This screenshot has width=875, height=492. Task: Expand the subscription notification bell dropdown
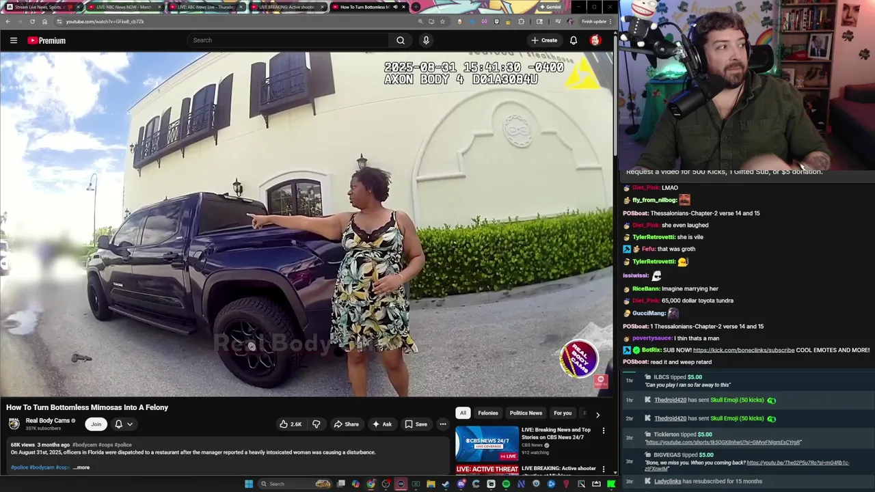tap(124, 424)
